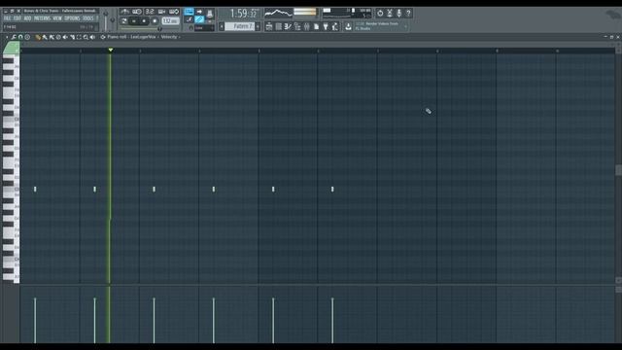Toggle loop recording
Screen dimensions: 622x350
pyautogui.click(x=173, y=12)
